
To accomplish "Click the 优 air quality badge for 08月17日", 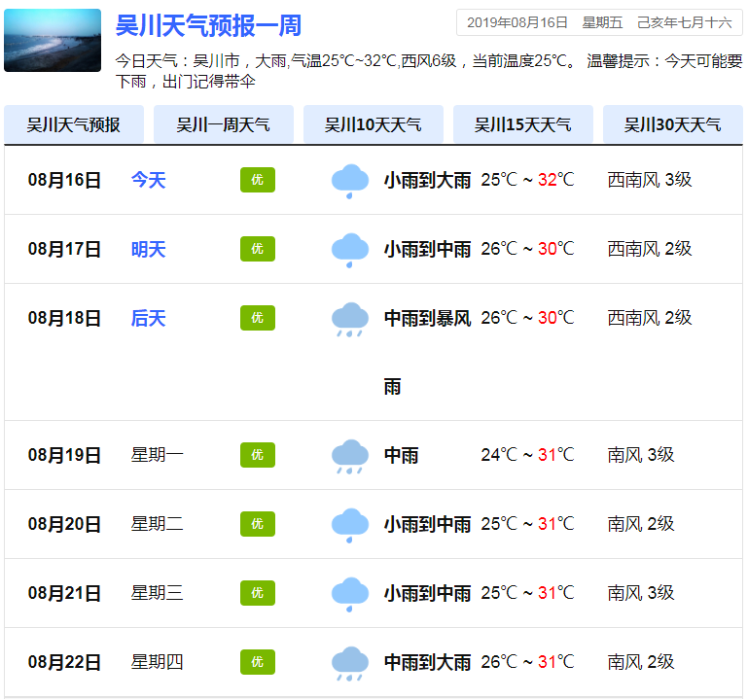I will click(258, 249).
